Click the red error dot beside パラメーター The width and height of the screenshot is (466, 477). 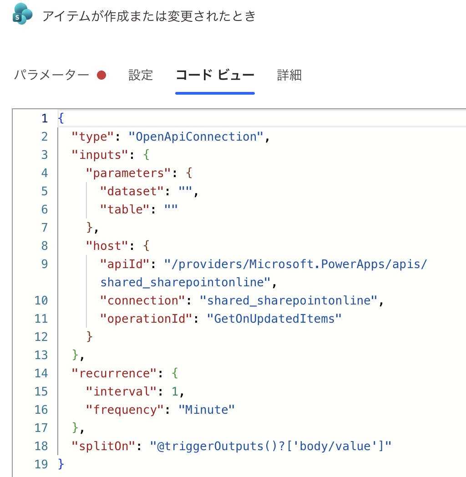[101, 75]
